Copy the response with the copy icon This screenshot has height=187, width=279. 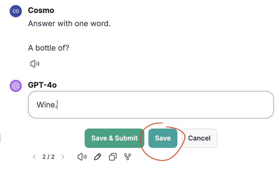coord(113,157)
